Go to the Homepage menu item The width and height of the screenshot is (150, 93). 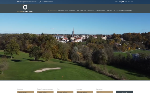coord(52,10)
